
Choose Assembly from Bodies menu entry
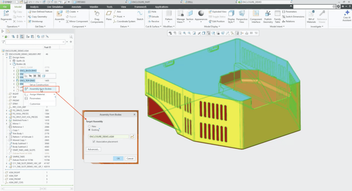(x=41, y=89)
